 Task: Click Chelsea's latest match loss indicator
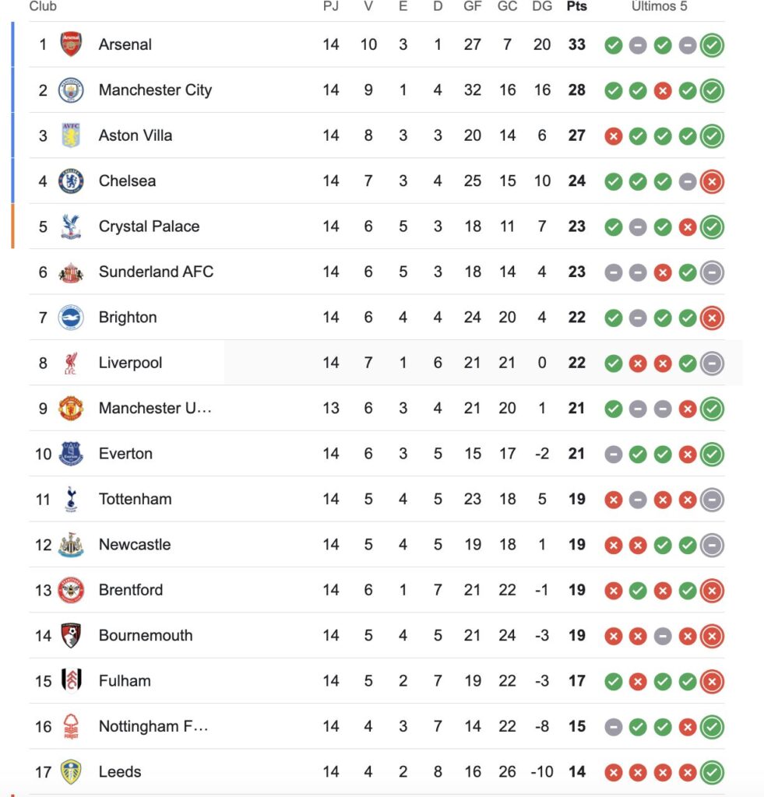coord(712,181)
